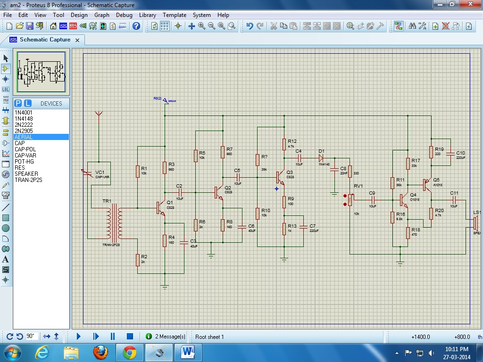This screenshot has width=483, height=362.
Task: Open the search and tag binoculars tool
Action: tap(412, 26)
